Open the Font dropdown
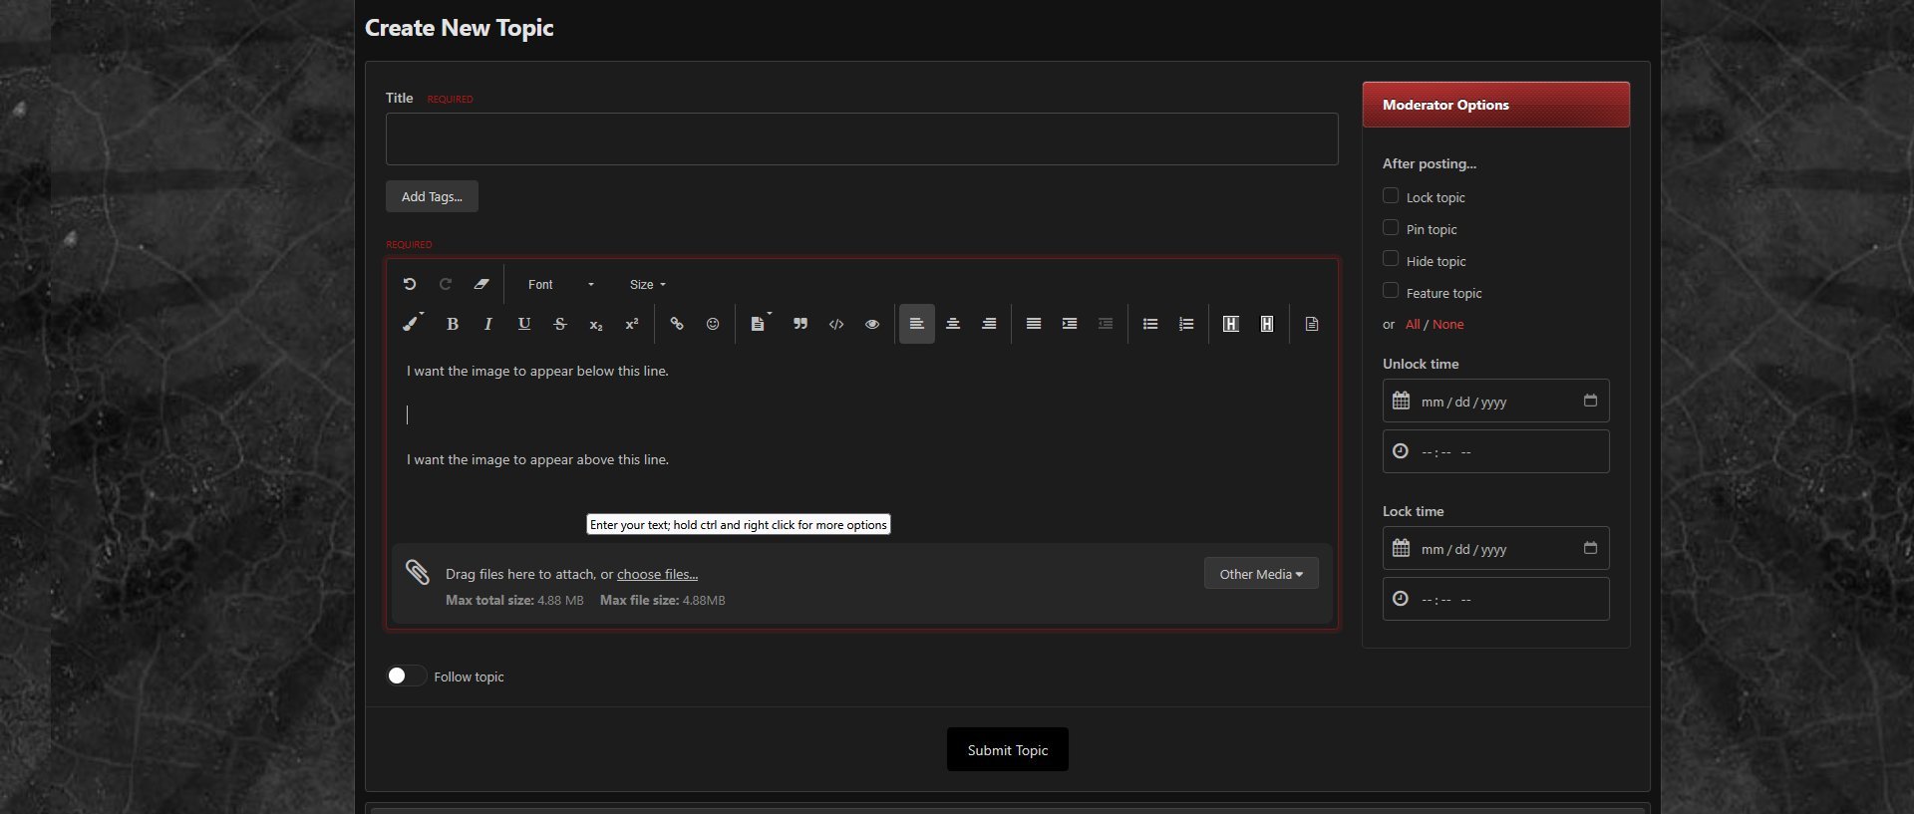Image resolution: width=1914 pixels, height=814 pixels. pyautogui.click(x=560, y=285)
